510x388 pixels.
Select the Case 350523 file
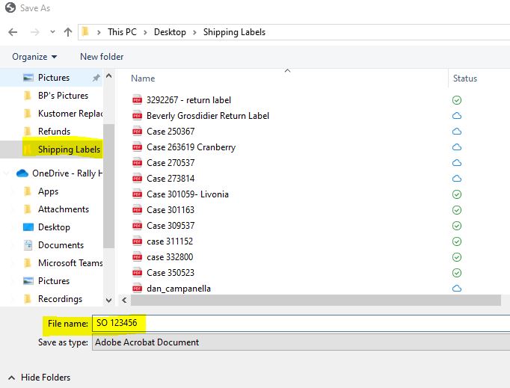coord(170,273)
